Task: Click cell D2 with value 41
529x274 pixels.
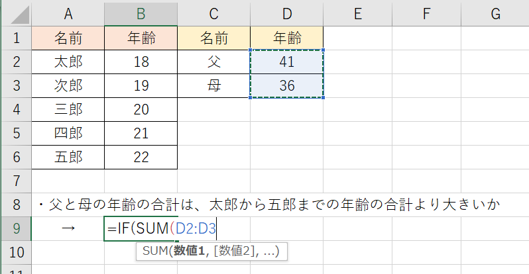Action: 287,62
